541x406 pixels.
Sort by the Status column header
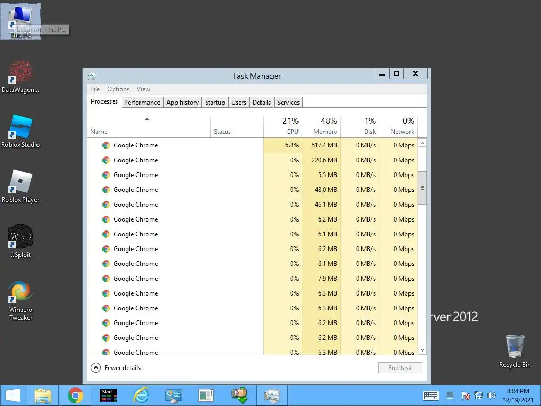click(x=237, y=127)
